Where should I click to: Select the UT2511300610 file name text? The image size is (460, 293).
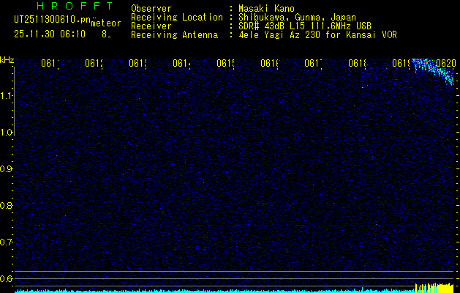click(x=52, y=19)
